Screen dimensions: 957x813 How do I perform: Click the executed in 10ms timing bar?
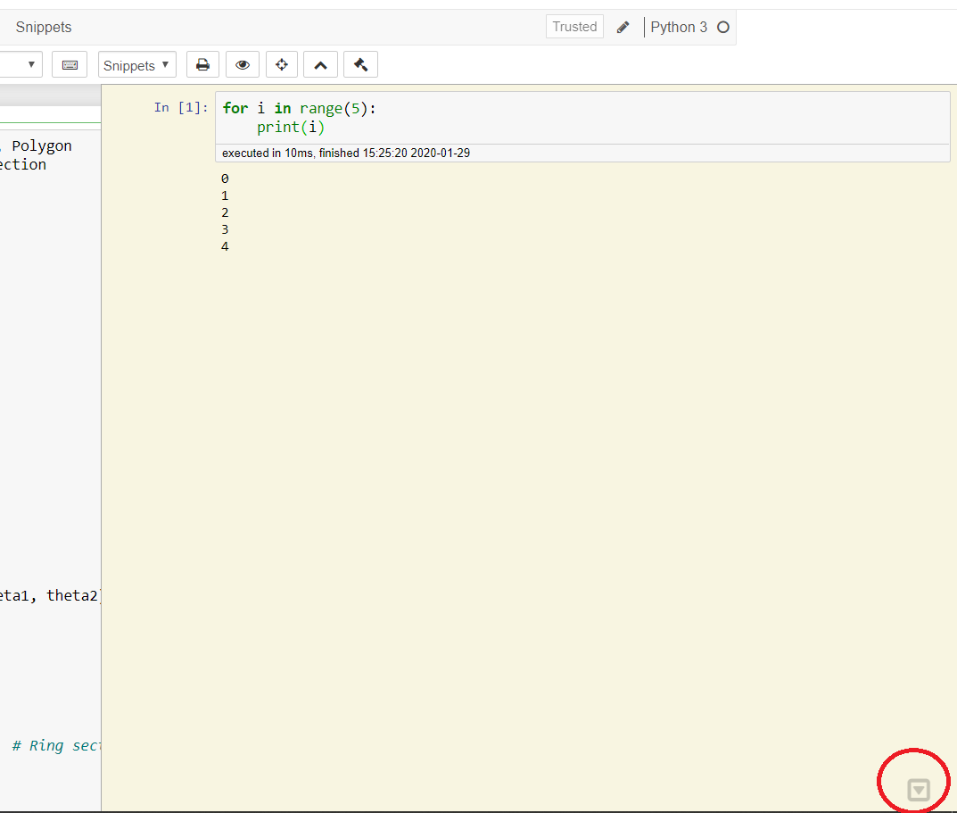pos(346,153)
